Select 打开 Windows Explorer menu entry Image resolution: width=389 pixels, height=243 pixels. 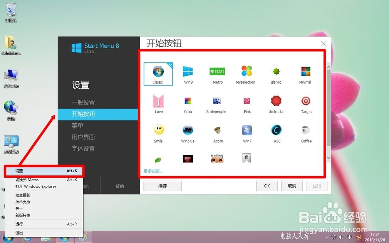point(44,187)
